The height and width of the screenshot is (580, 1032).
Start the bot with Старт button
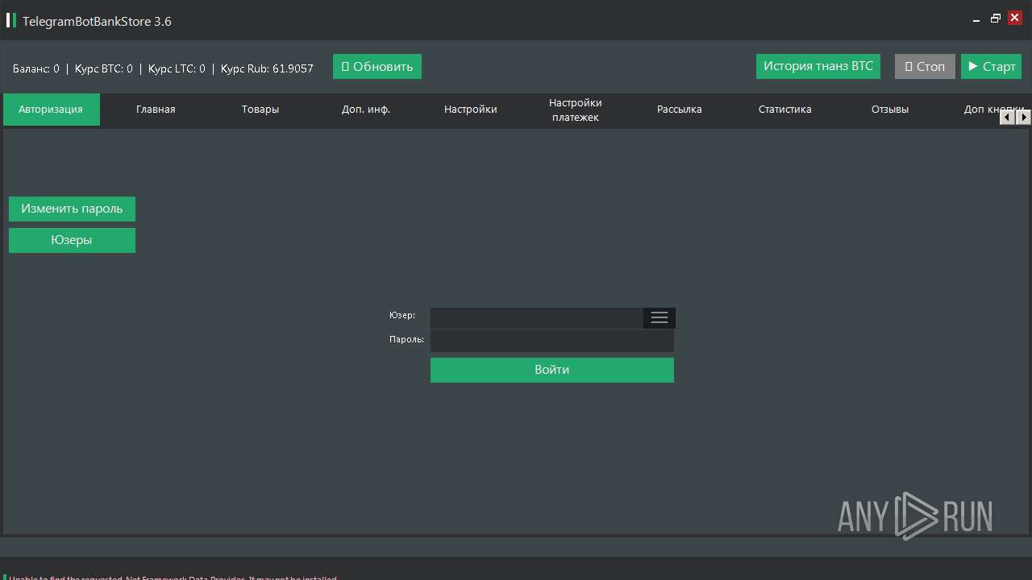(991, 66)
